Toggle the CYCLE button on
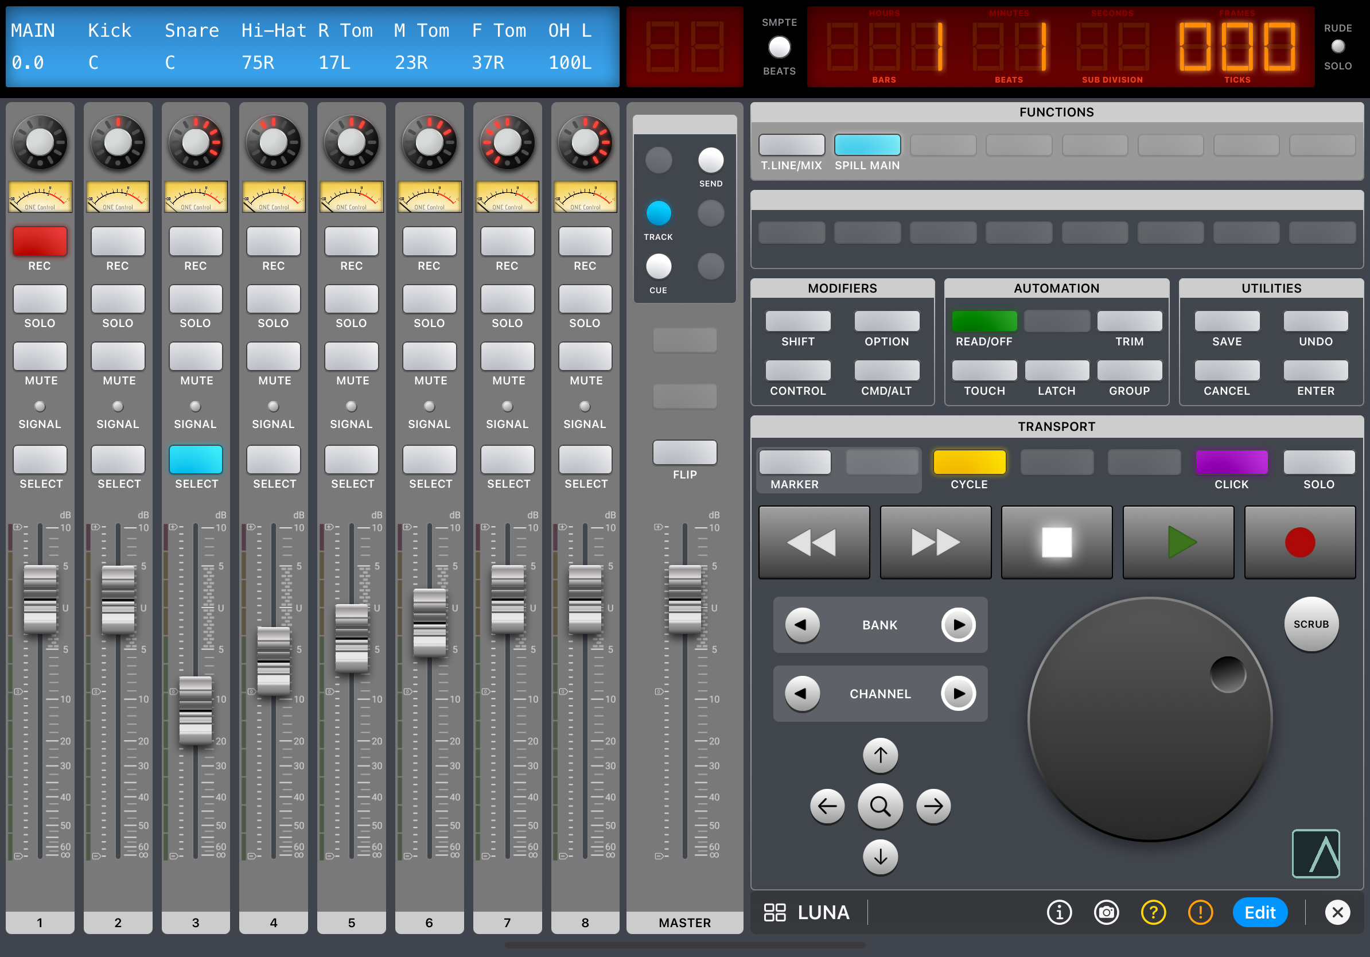Screen dimensions: 1370x957 coord(967,462)
